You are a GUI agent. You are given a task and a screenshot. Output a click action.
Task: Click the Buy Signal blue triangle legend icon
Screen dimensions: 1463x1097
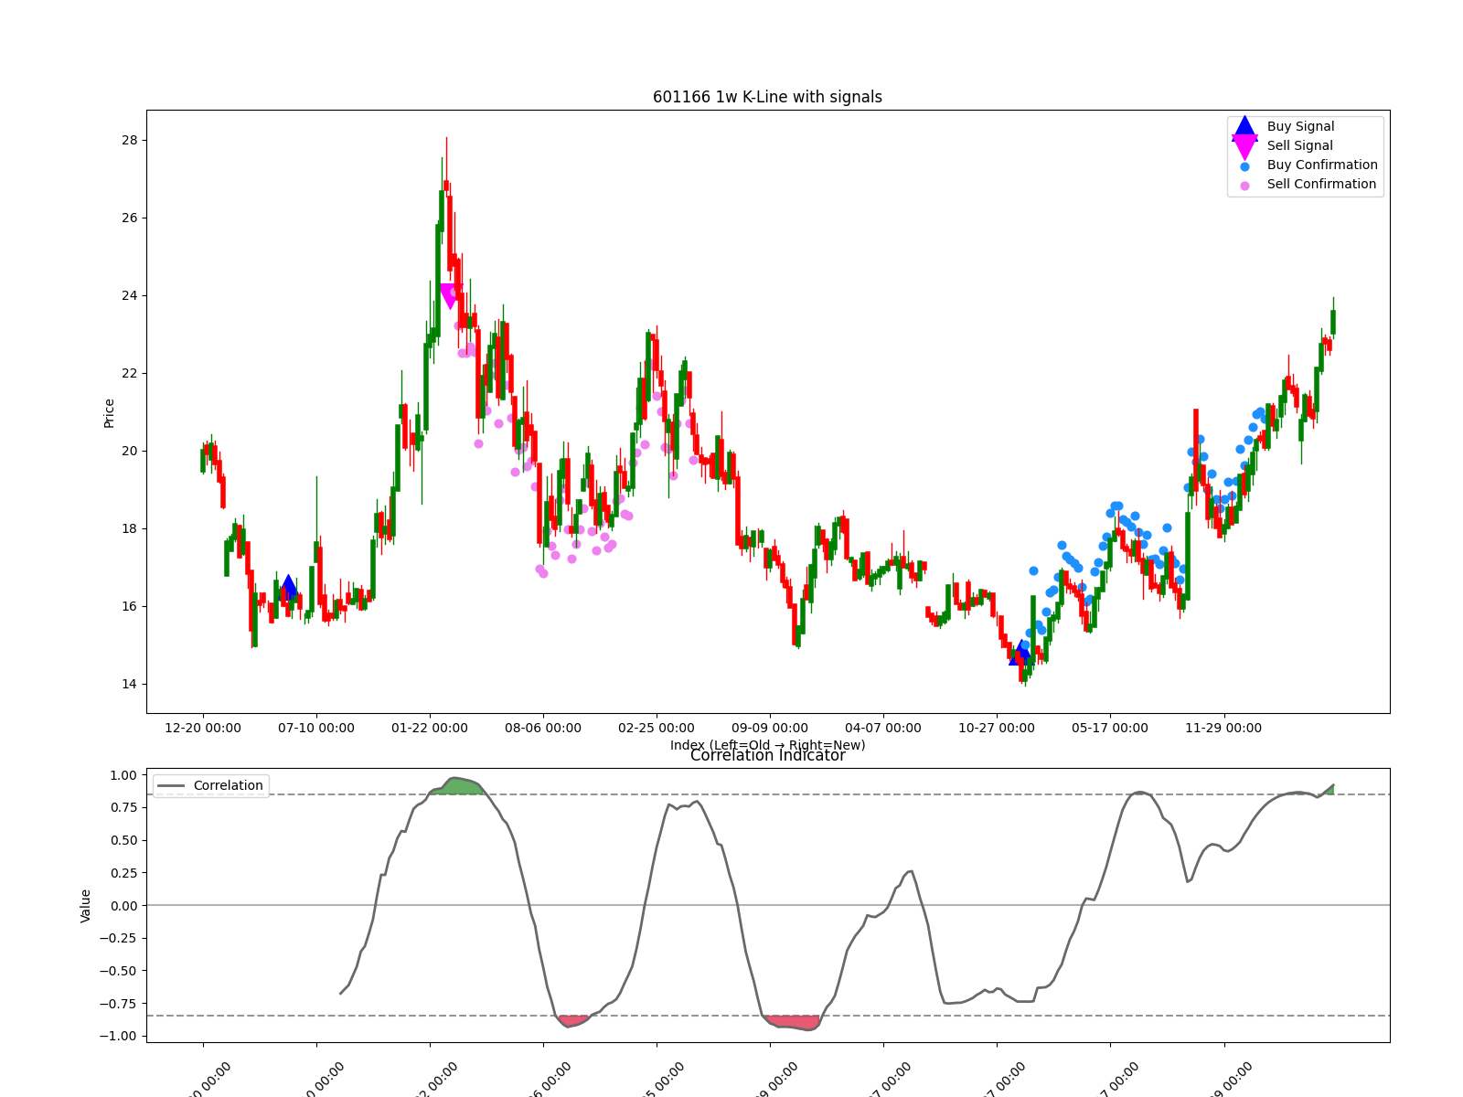click(1244, 126)
